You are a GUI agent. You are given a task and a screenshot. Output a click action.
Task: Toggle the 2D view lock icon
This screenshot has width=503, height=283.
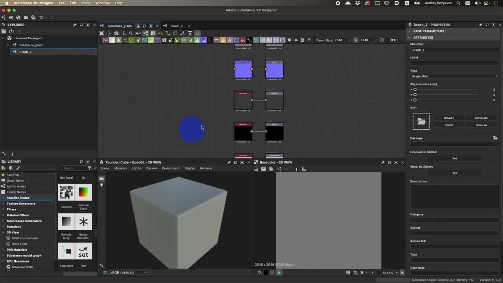pyautogui.click(x=402, y=273)
